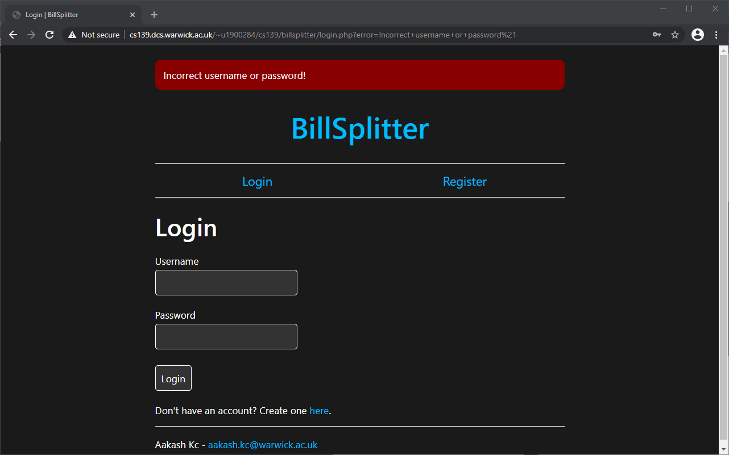Open the Login navigation link
The image size is (729, 455).
tap(257, 182)
